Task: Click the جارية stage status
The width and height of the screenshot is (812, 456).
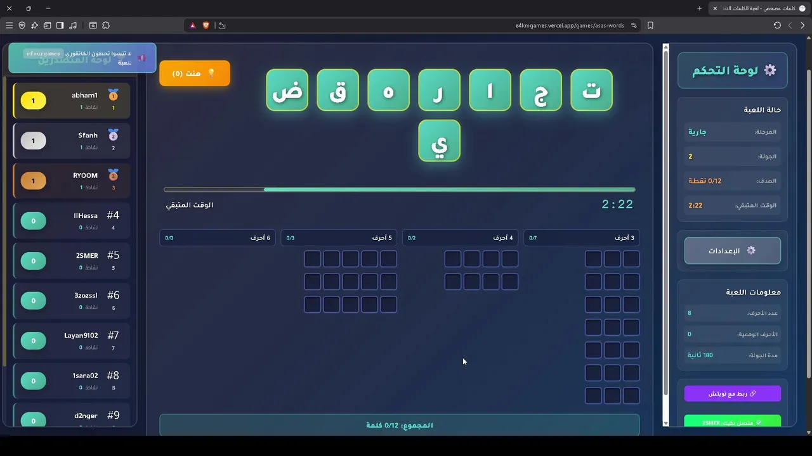Action: 697,132
